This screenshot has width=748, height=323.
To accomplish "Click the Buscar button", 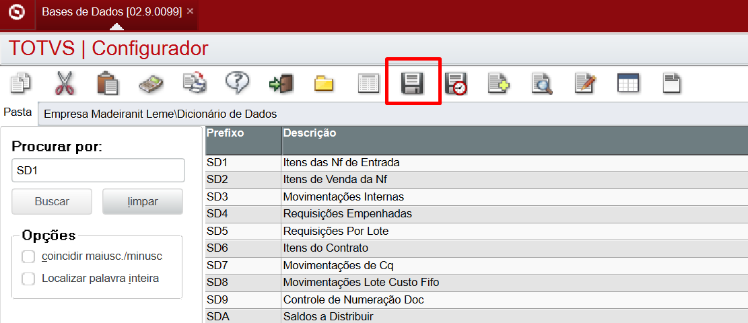I will point(52,202).
